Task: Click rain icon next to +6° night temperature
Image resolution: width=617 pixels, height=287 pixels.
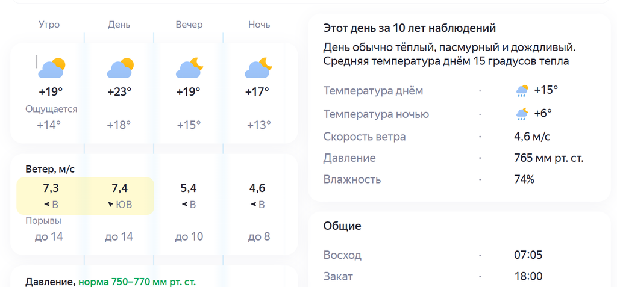Action: tap(522, 114)
